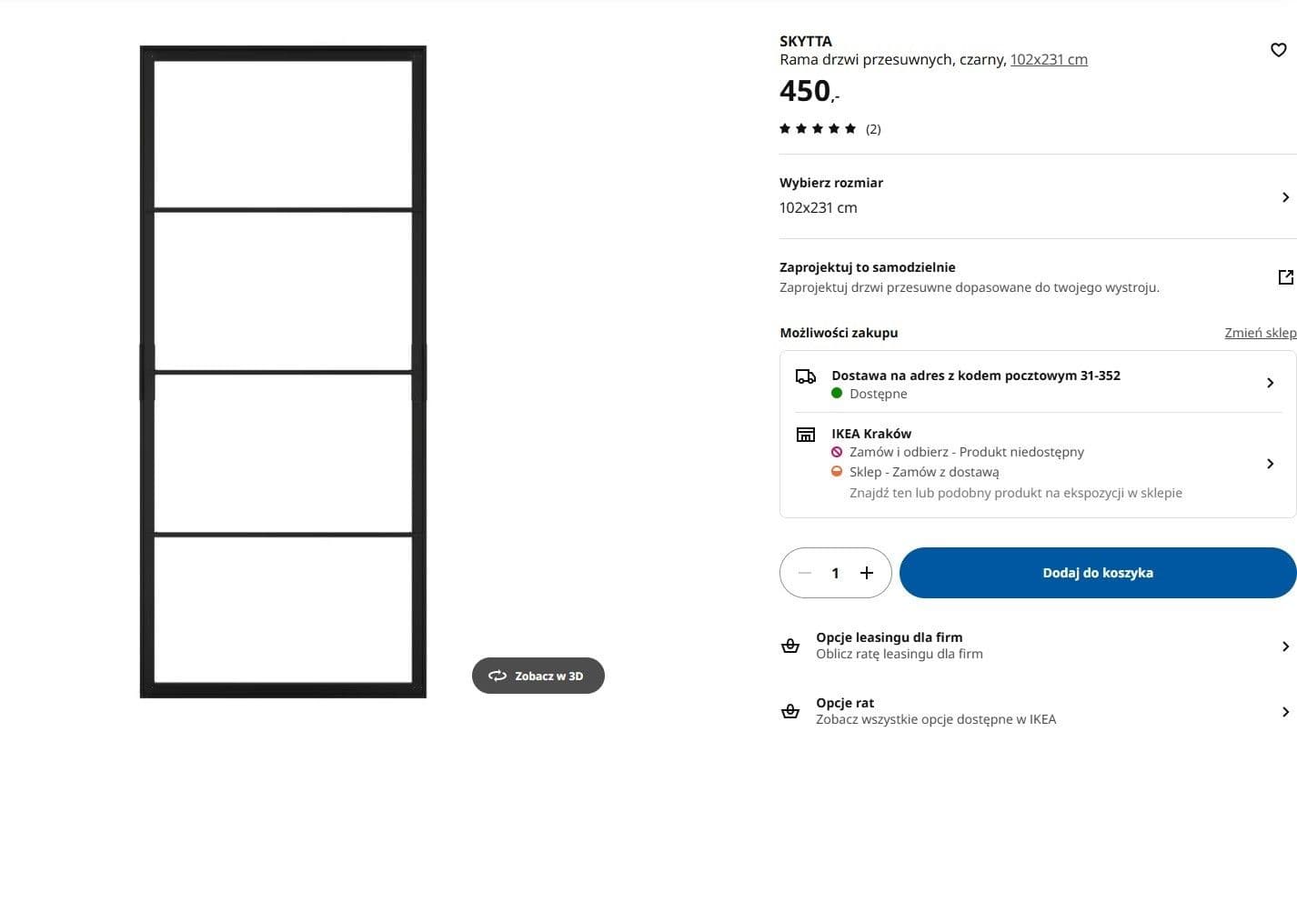1297x912 pixels.
Task: Click the delivery truck icon
Action: pyautogui.click(x=806, y=376)
